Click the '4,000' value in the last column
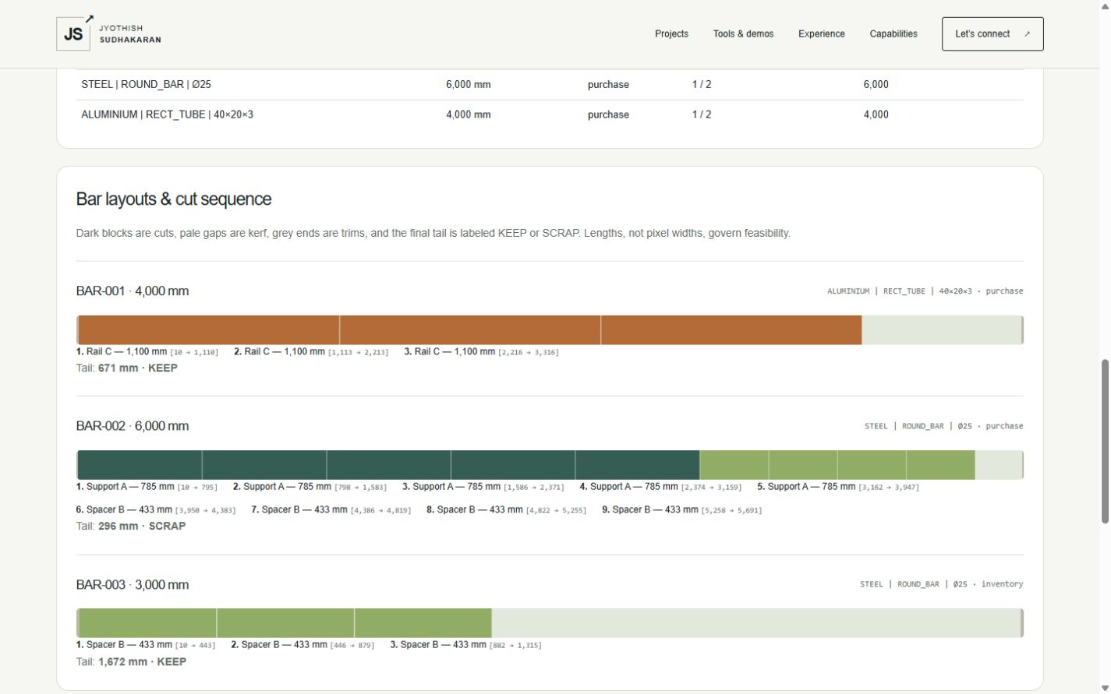Viewport: 1111px width, 694px height. 876,114
